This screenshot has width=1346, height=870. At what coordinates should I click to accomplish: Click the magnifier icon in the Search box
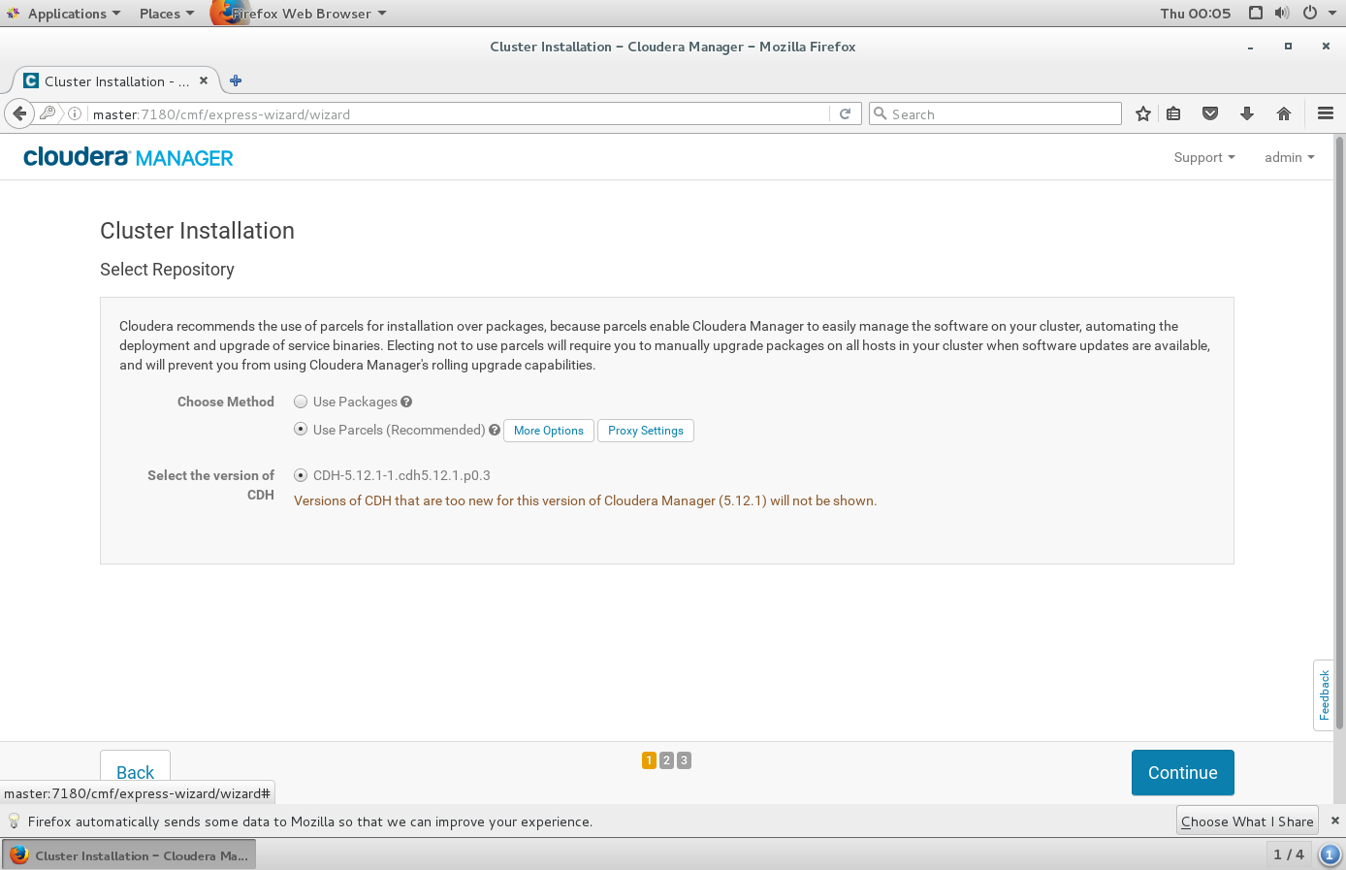point(881,113)
